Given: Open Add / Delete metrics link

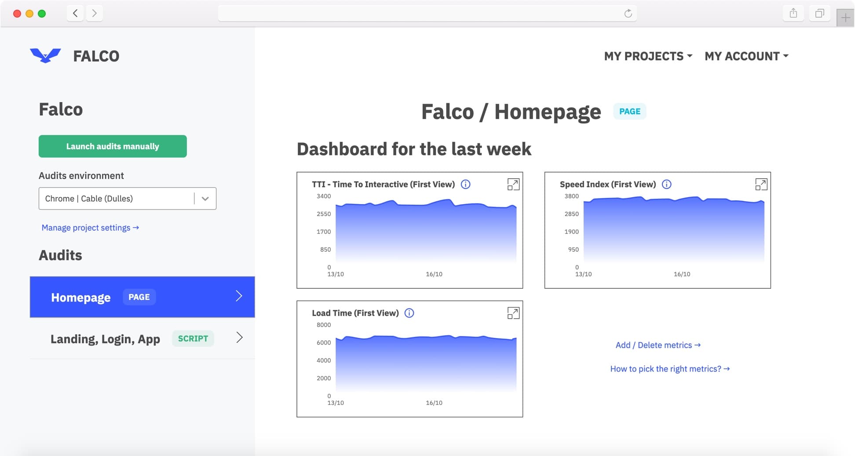Looking at the screenshot, I should pos(658,345).
